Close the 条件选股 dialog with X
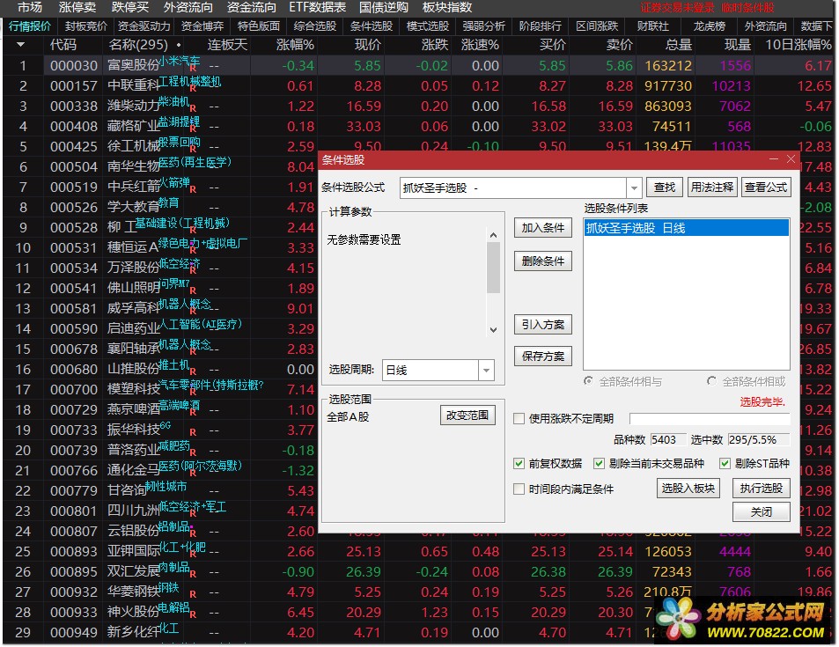839x647 pixels. tap(791, 159)
